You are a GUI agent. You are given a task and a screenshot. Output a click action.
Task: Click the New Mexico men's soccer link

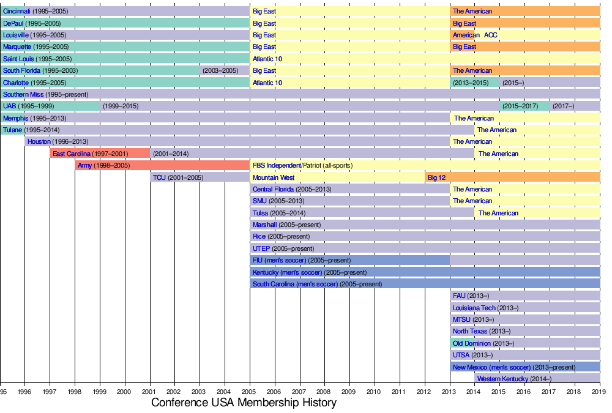(491, 367)
